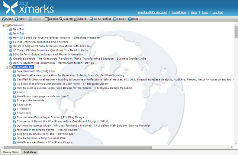Click globe icon of WordPress login page or sidebar login
Image resolution: width=238 pixels, height=155 pixels.
(x=14, y=97)
